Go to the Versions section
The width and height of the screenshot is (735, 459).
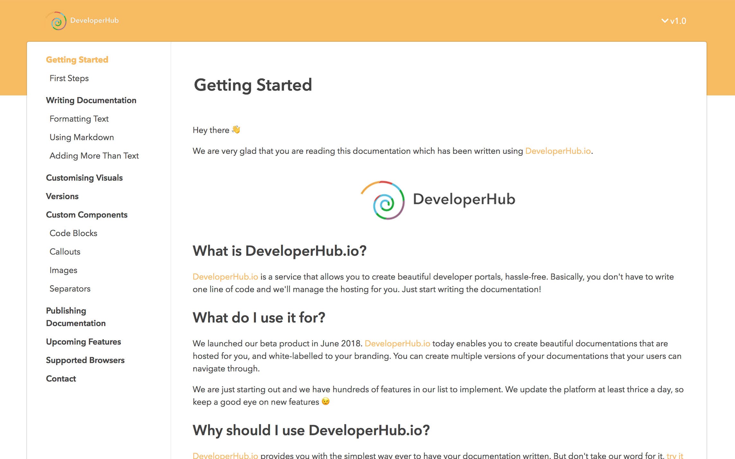(62, 196)
